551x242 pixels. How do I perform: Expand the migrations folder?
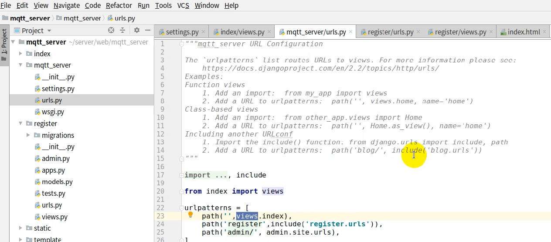(x=28, y=135)
